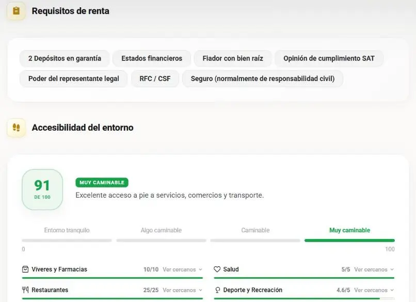Click the Muy caminable green scale label
Image resolution: width=416 pixels, height=302 pixels.
click(x=349, y=230)
